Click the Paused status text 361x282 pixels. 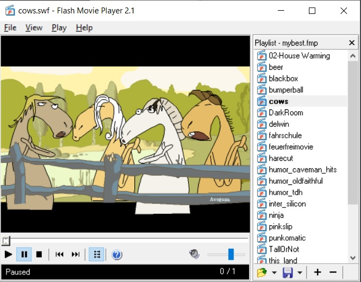(18, 272)
